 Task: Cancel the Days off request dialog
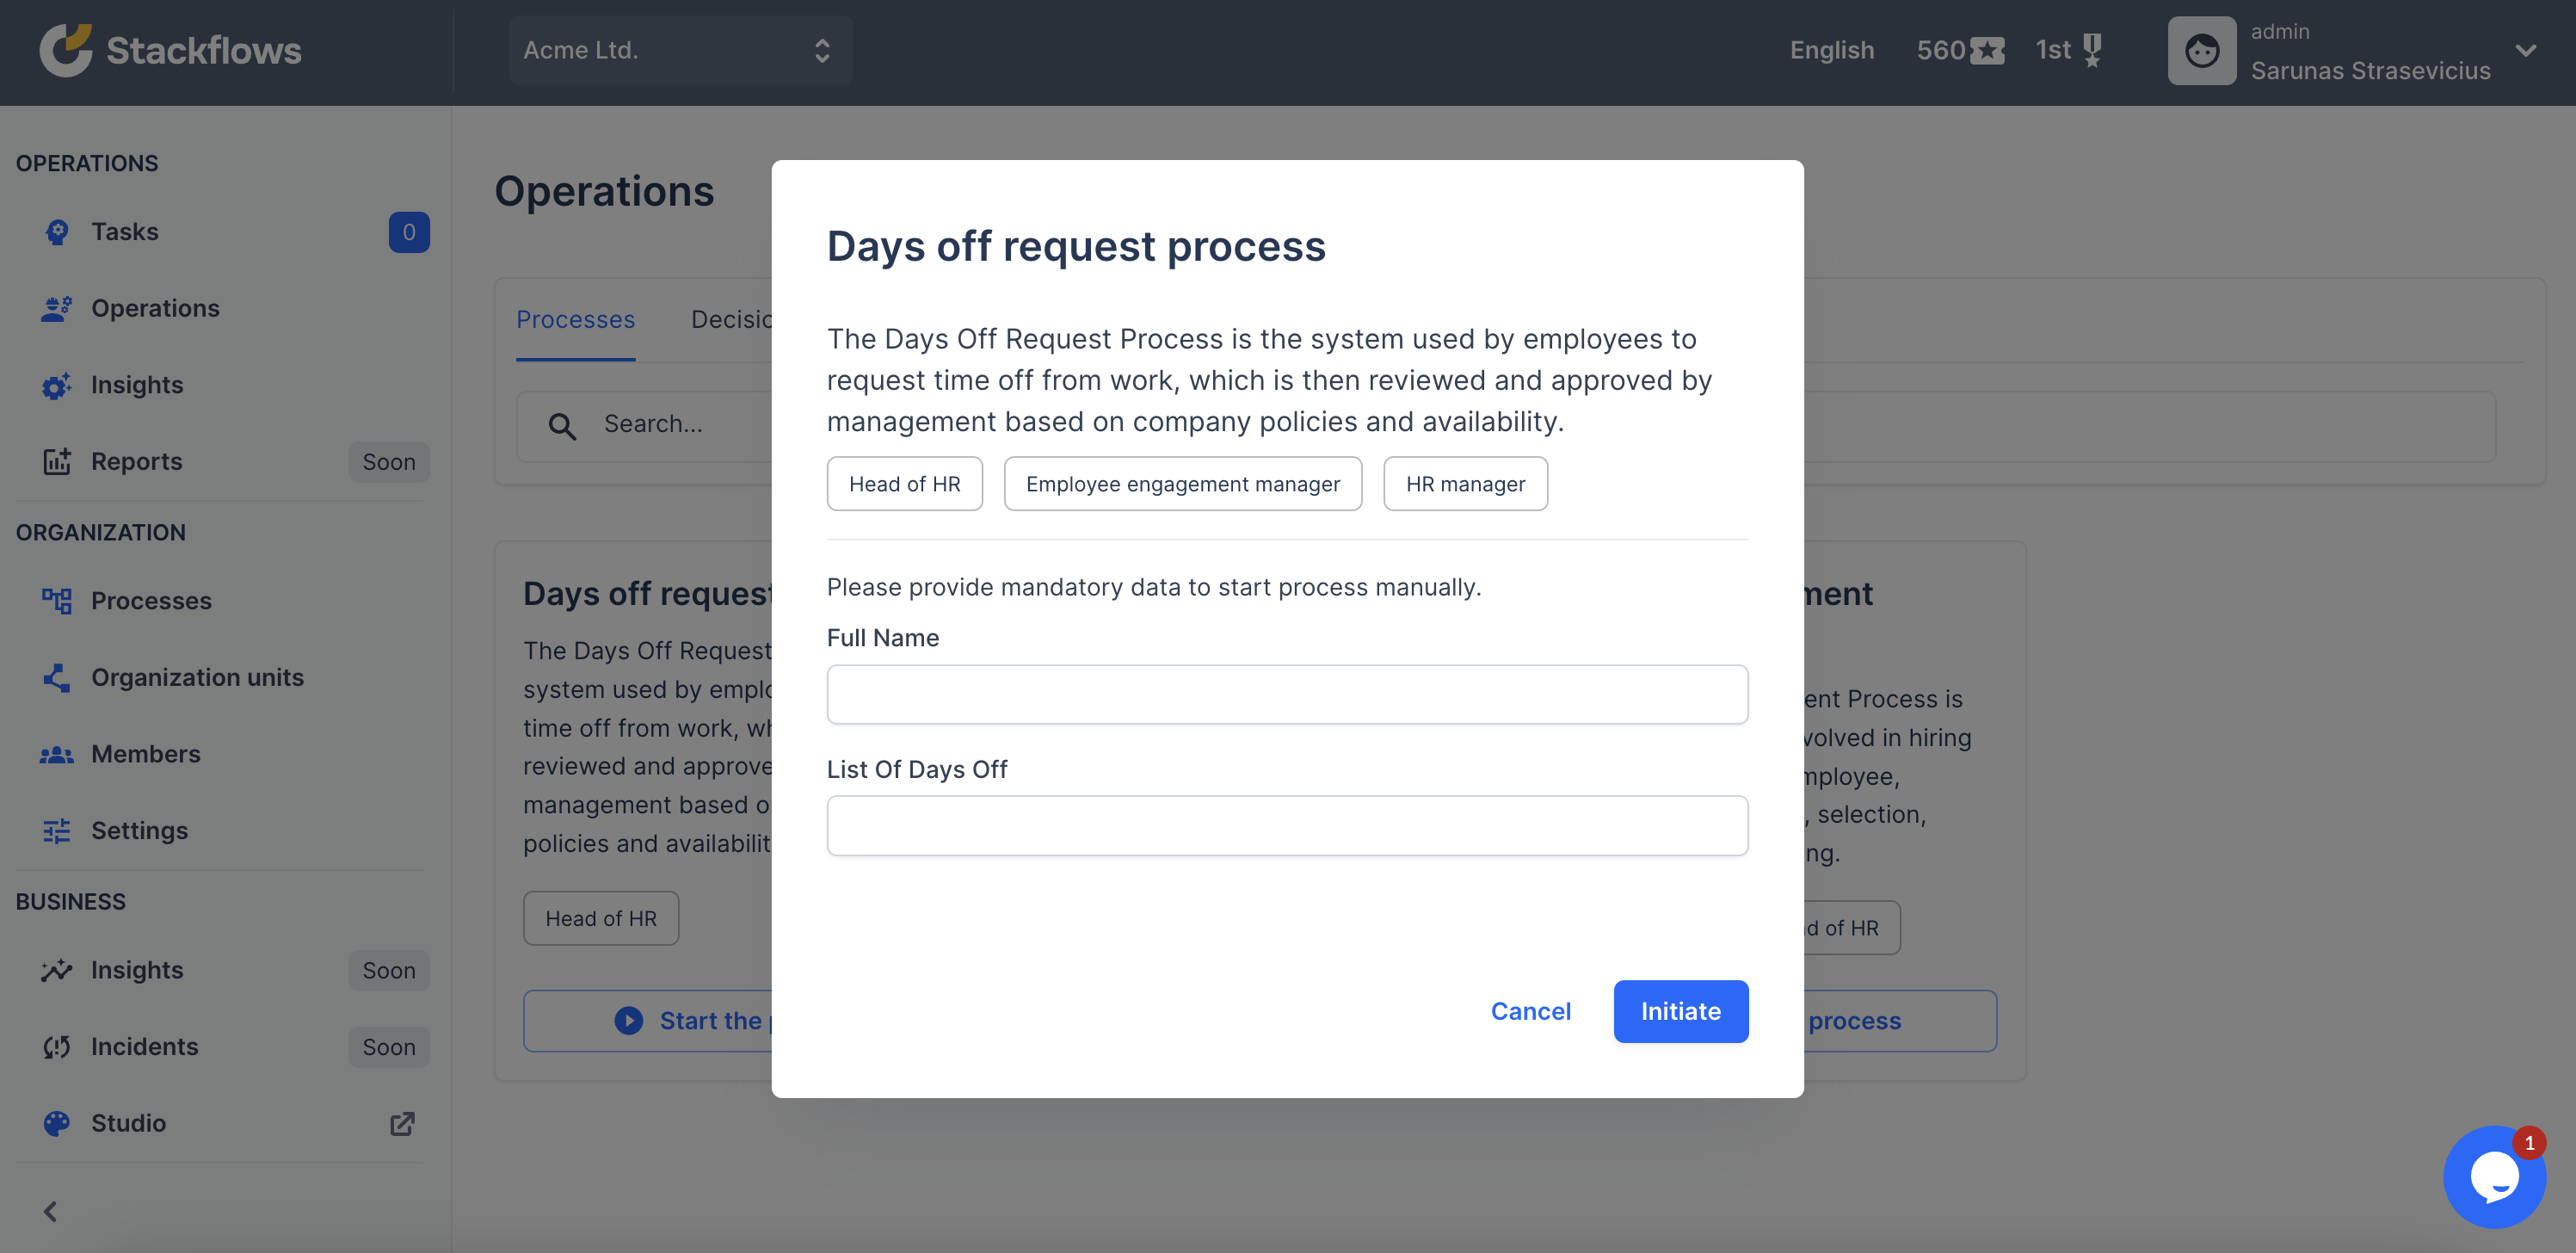[x=1531, y=1011]
